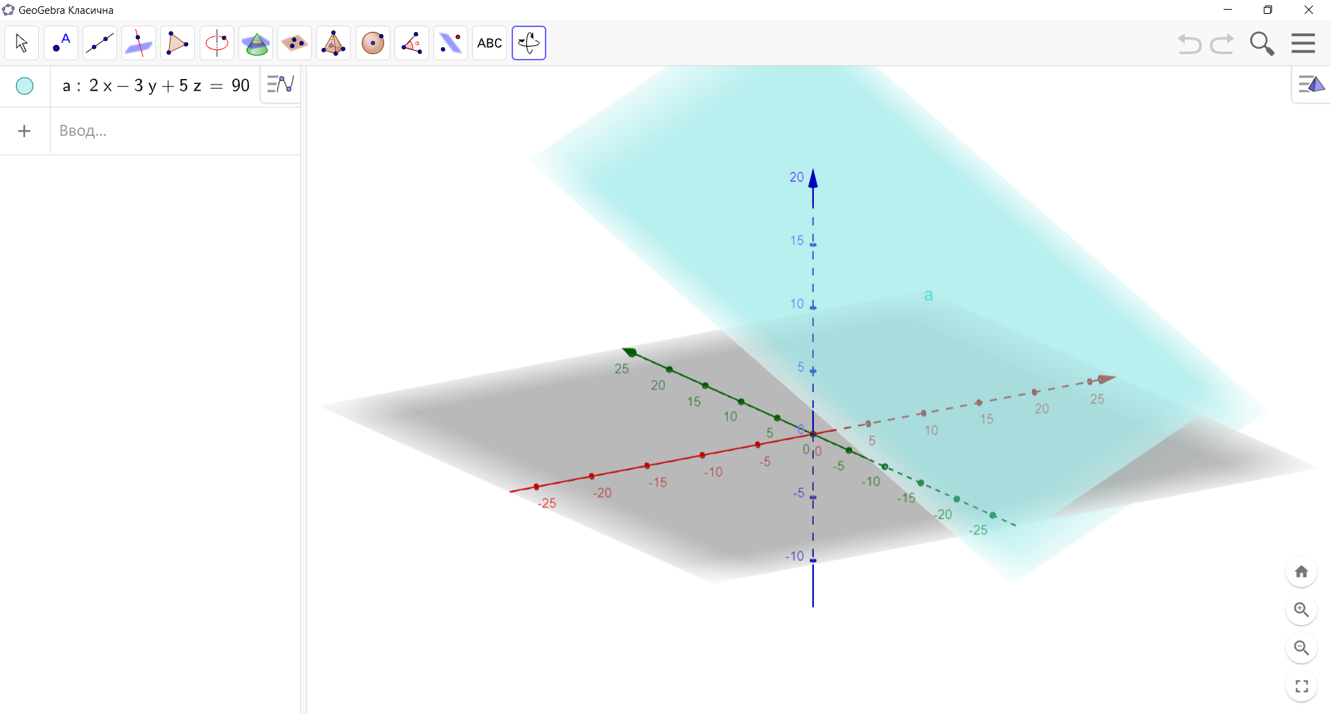Click the Ввод input field
1331x714 pixels.
point(139,130)
